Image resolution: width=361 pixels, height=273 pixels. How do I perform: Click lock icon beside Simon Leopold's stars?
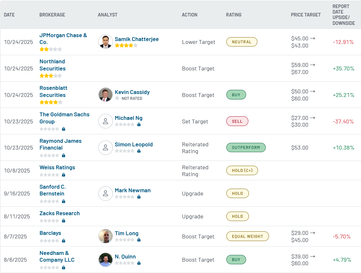point(139,151)
